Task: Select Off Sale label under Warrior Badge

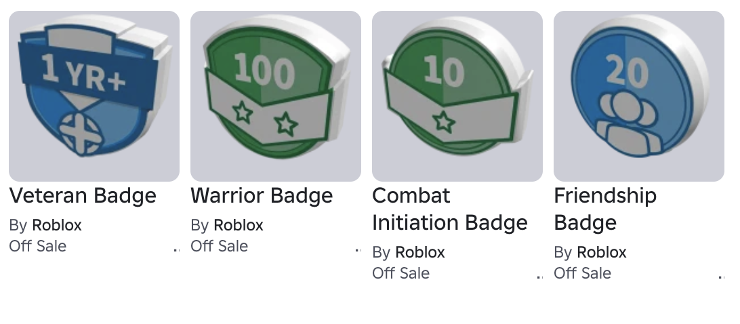Action: [x=220, y=246]
